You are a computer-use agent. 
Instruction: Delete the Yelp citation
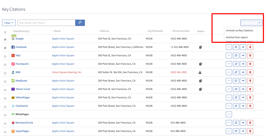(x=250, y=56)
